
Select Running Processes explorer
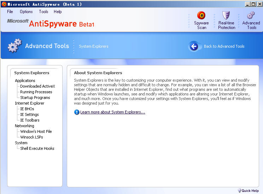(36, 92)
